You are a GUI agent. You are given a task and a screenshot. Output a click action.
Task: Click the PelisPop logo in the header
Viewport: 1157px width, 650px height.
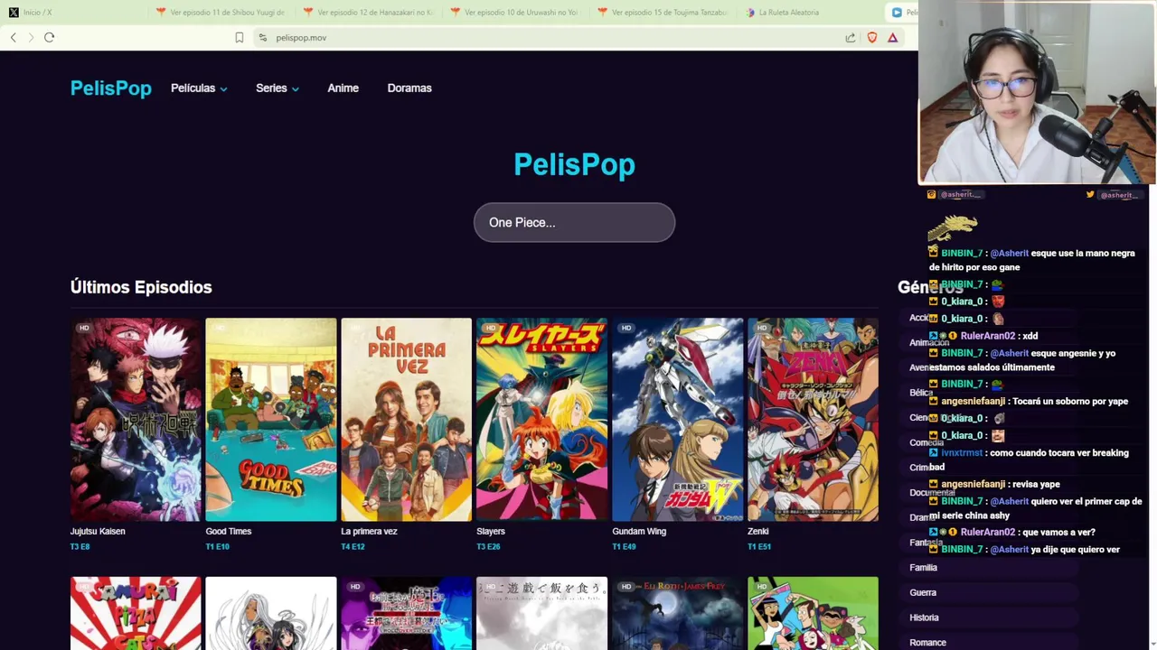[111, 88]
